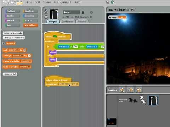This screenshot has height=127, width=170.
Task: Switch to the Sounds tab
Action: (x=82, y=22)
